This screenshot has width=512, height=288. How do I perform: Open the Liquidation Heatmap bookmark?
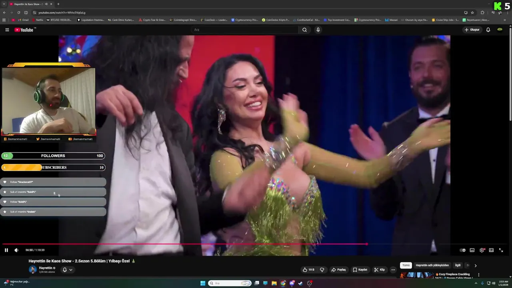click(91, 20)
